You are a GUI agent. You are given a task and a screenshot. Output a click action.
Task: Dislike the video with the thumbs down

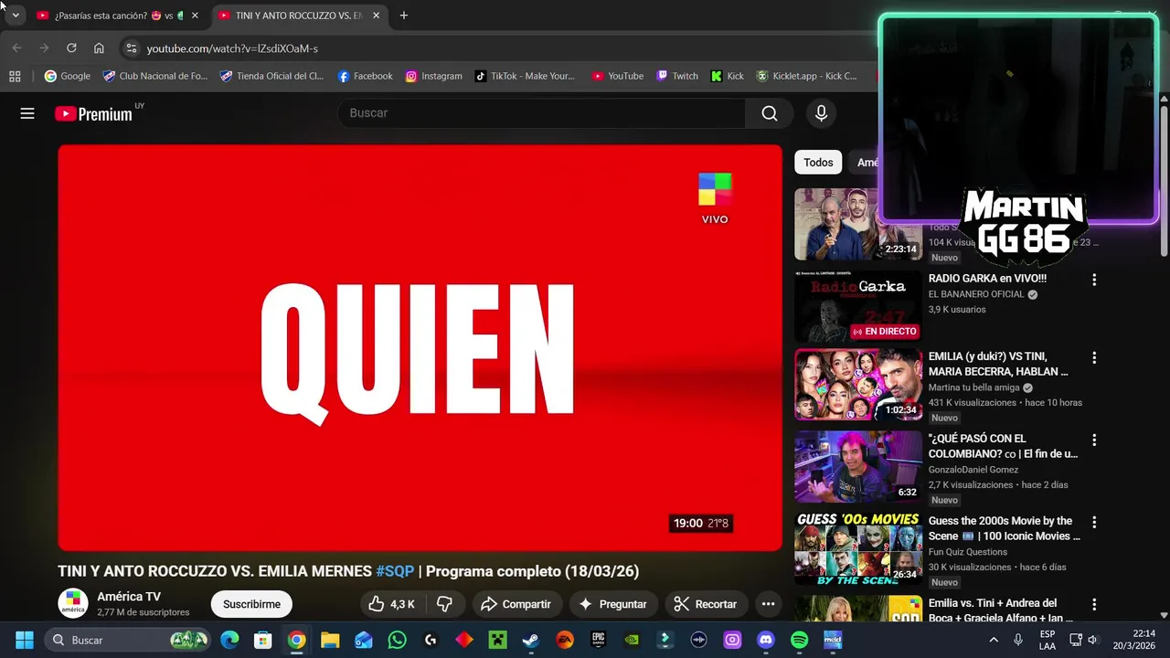click(x=444, y=604)
